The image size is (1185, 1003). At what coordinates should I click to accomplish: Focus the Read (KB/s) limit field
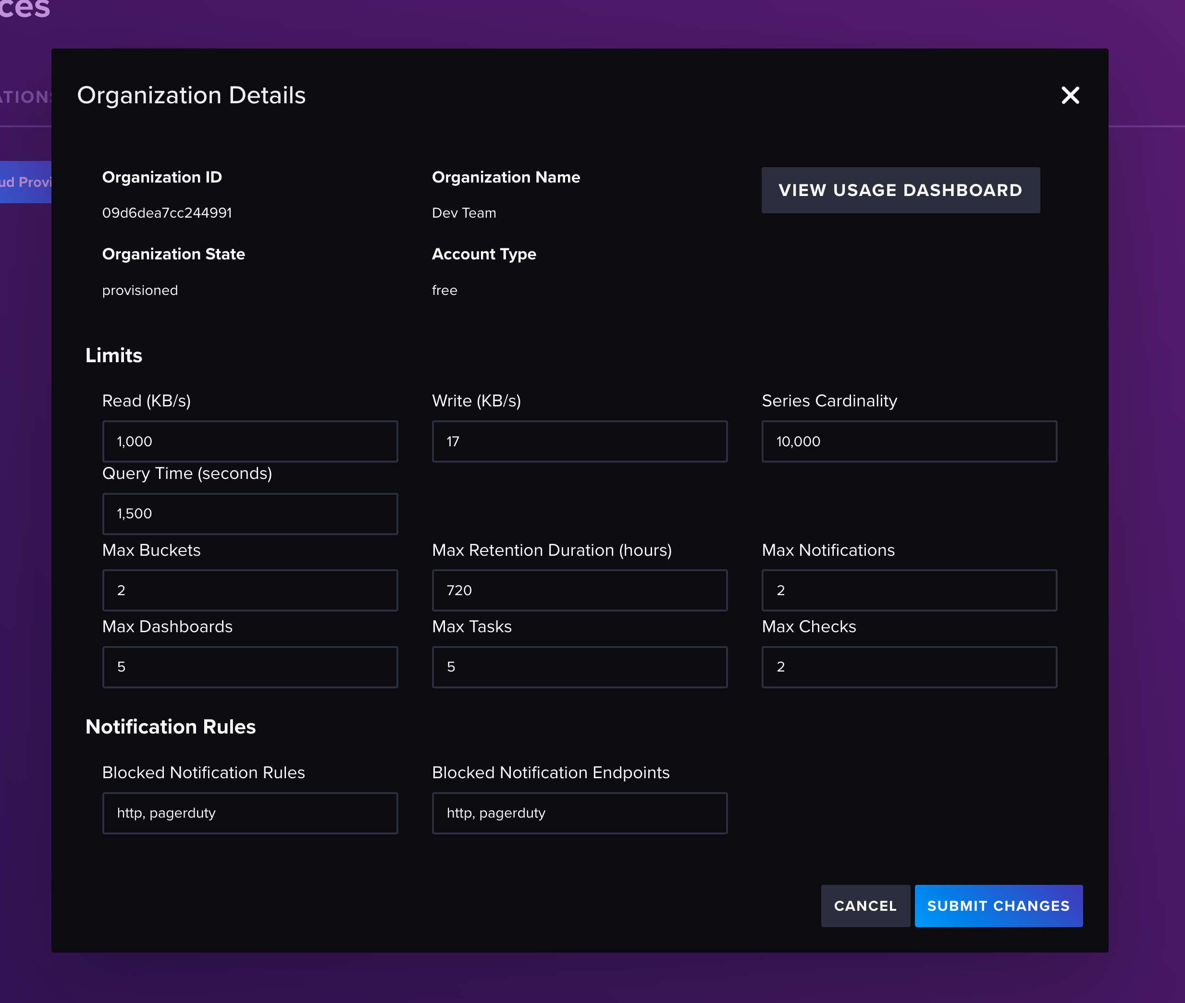click(250, 441)
